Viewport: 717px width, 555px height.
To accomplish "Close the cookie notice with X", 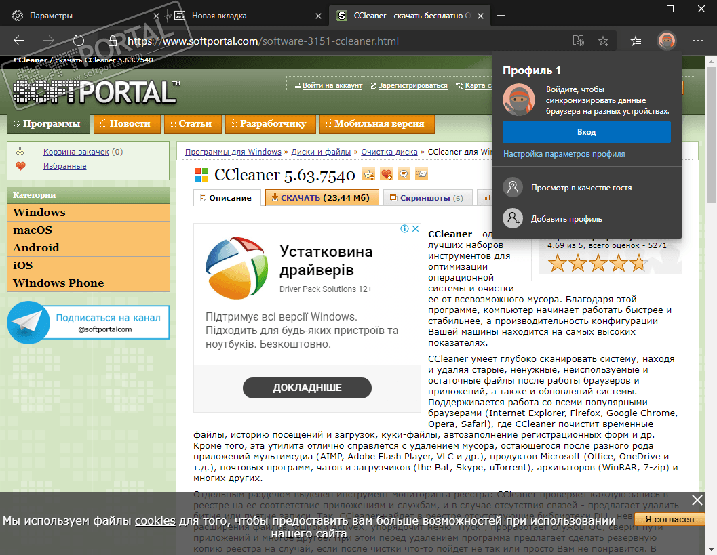I will (x=697, y=500).
